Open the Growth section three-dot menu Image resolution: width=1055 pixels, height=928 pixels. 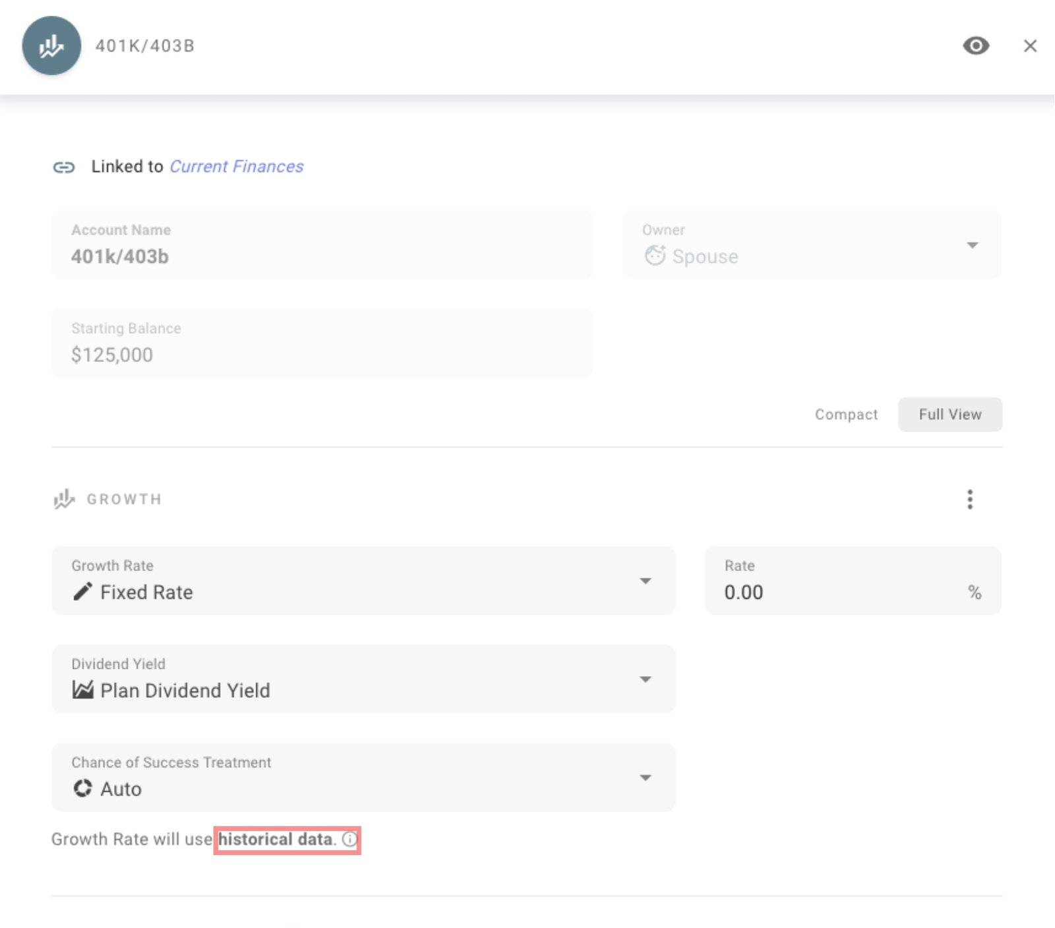(x=969, y=500)
